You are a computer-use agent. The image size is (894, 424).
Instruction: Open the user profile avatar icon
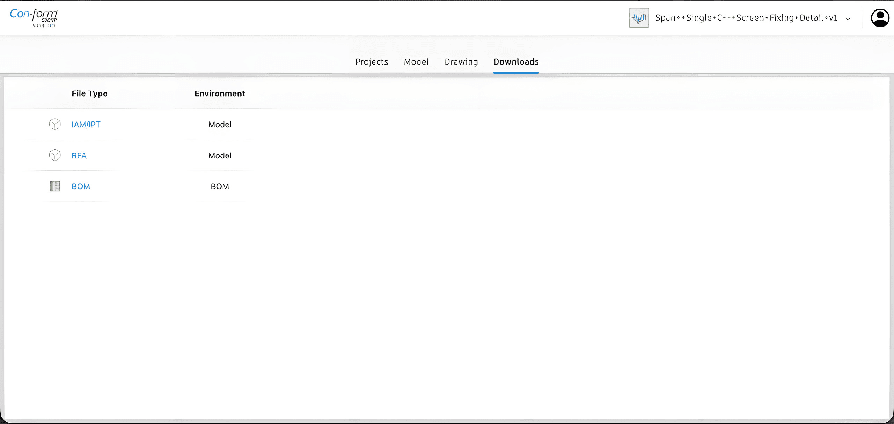tap(880, 18)
